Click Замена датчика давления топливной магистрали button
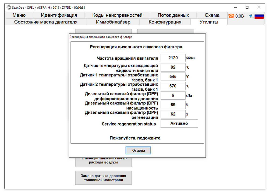This screenshot has height=193, width=269. (x=104, y=178)
